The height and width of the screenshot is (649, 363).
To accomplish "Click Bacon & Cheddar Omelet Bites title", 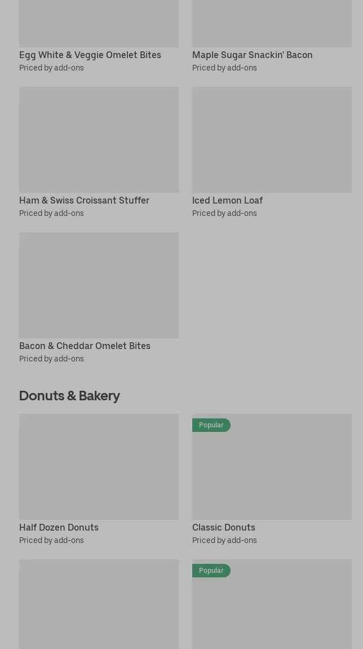I will (85, 346).
